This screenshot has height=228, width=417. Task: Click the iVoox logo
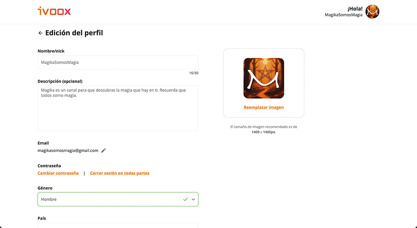coord(54,11)
